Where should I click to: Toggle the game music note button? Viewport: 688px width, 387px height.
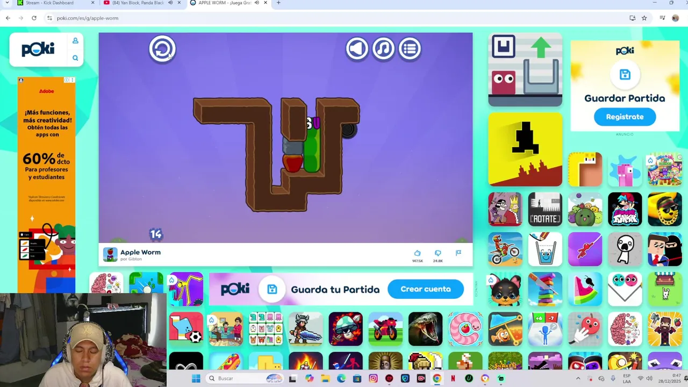(383, 48)
